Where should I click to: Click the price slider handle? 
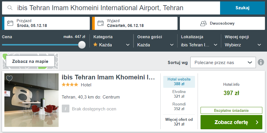pyautogui.click(x=82, y=45)
